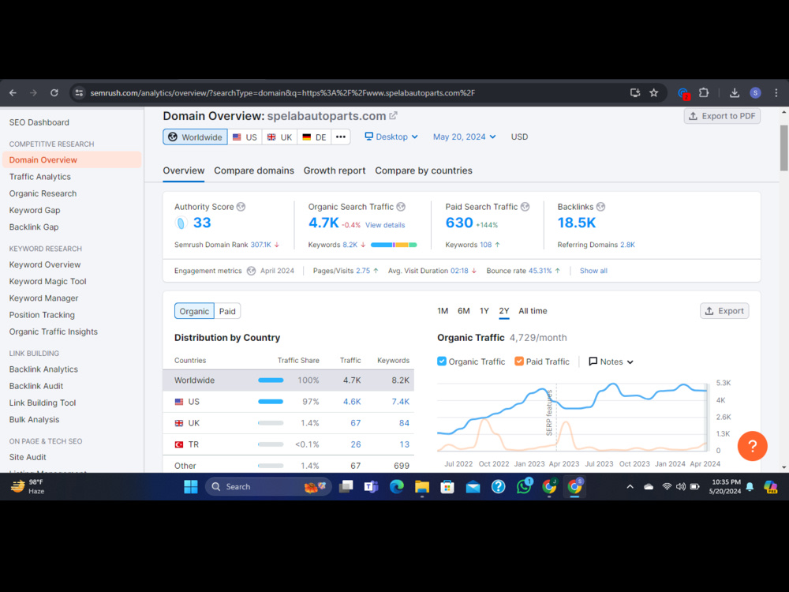This screenshot has height=592, width=789.
Task: Select the US database button
Action: (x=245, y=137)
